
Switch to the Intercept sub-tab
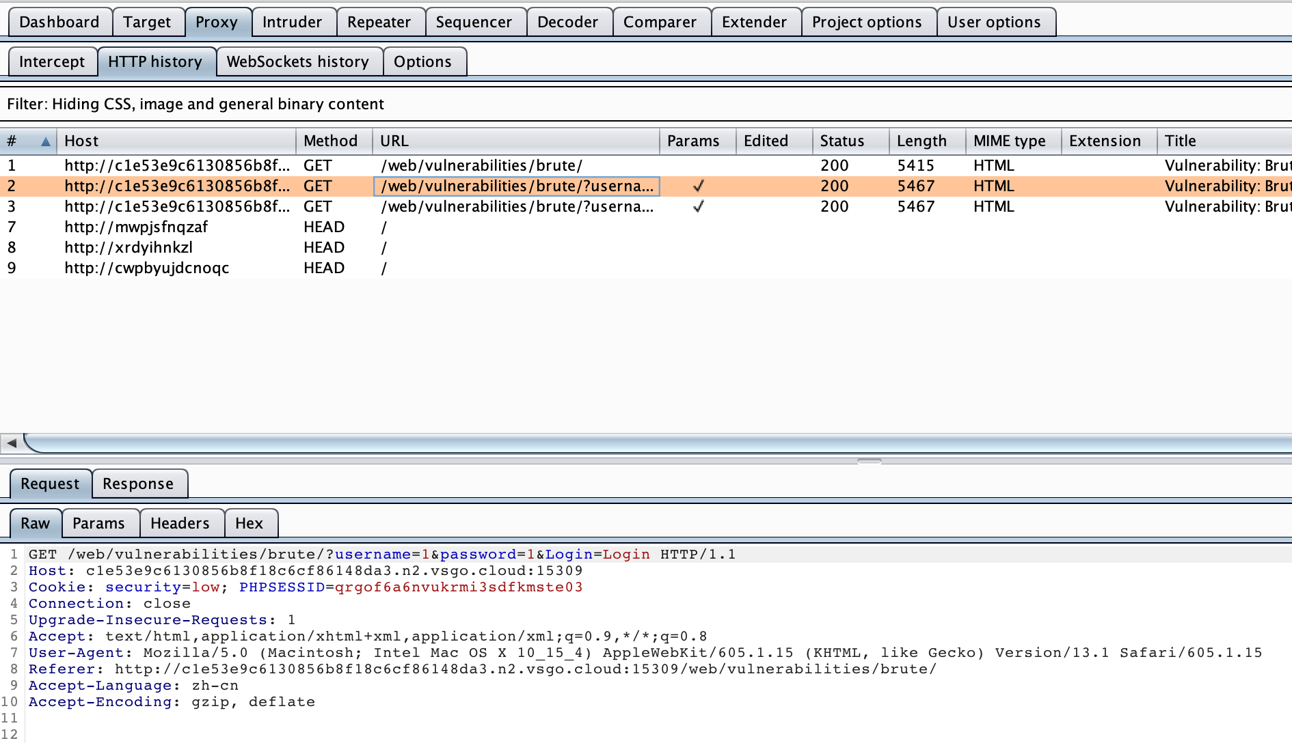(x=52, y=61)
